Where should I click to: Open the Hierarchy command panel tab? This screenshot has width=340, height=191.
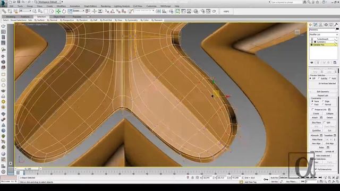coord(321,25)
